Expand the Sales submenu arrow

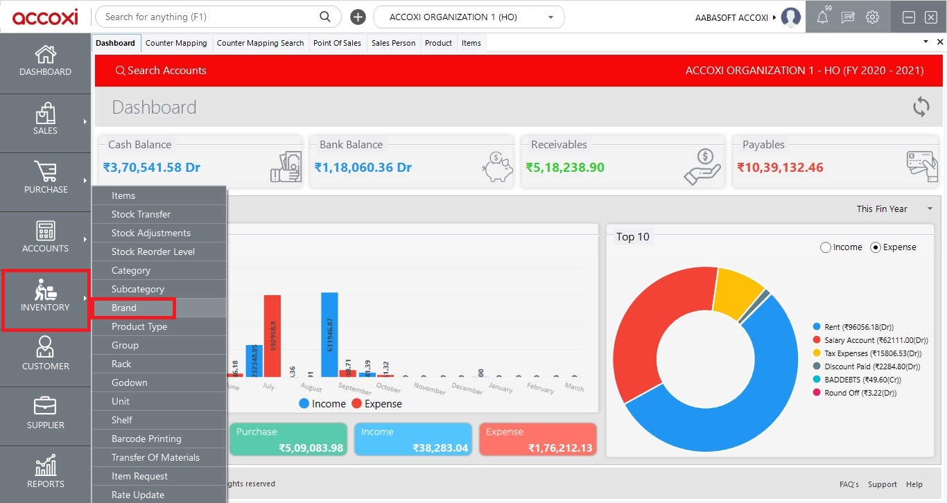coord(85,122)
